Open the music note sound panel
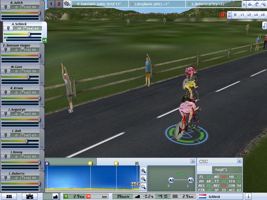The height and width of the screenshot is (200, 267). (x=264, y=25)
